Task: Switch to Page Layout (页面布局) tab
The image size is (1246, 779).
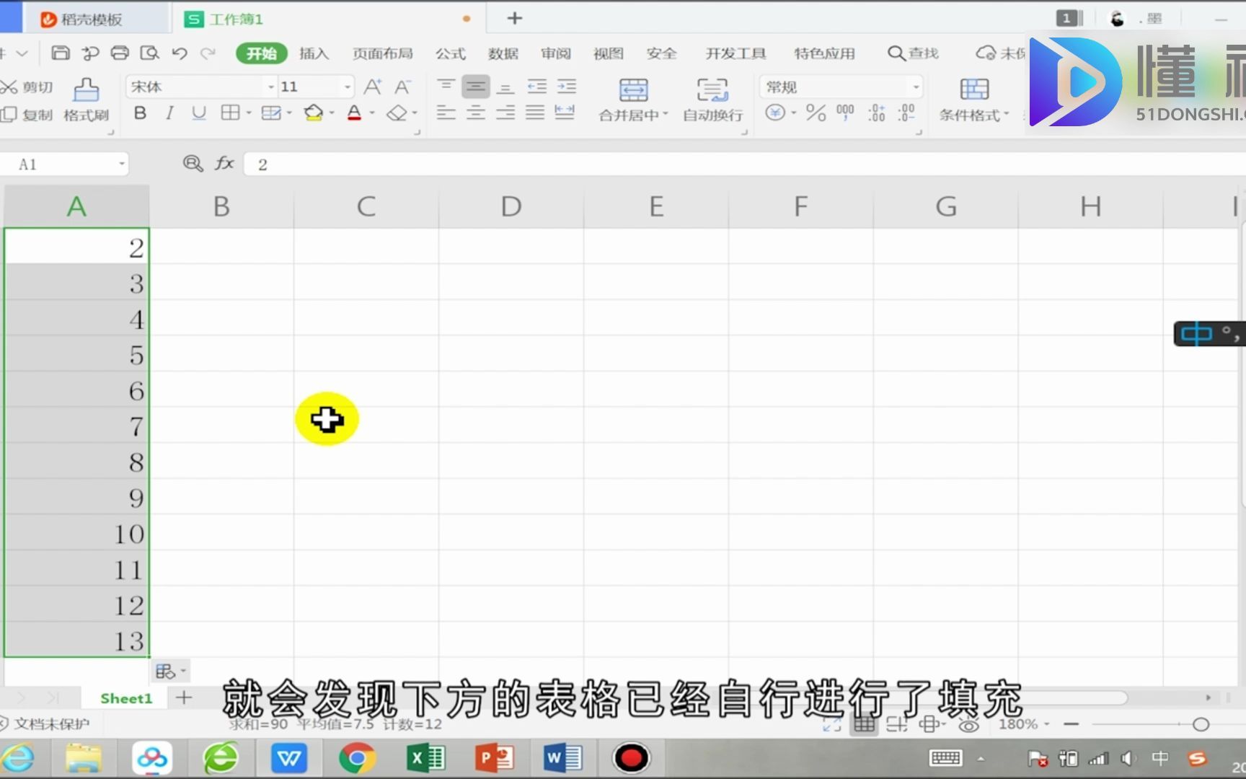Action: 383,53
